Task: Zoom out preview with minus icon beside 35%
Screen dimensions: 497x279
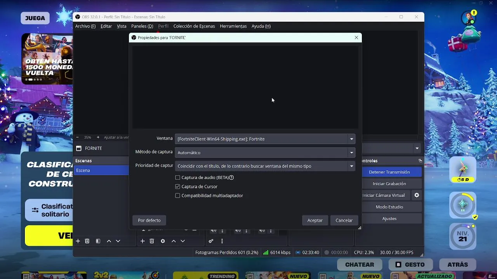Action: pos(77,137)
